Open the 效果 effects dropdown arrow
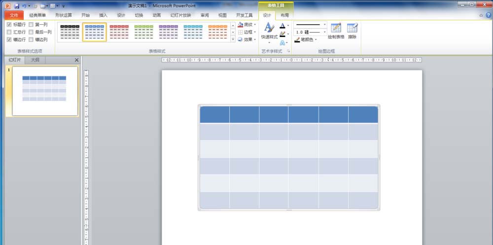Viewport: 493px width, 245px height. [x=255, y=39]
